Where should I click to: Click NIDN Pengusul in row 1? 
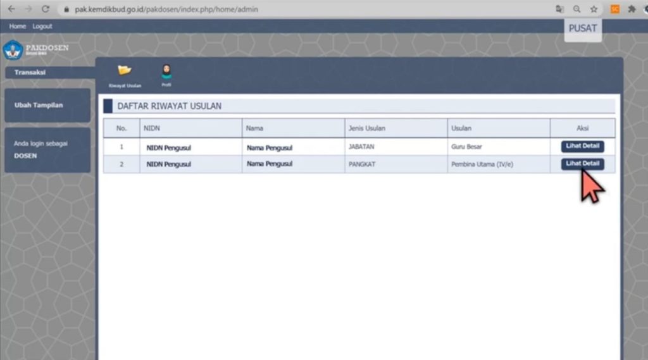[x=168, y=147]
